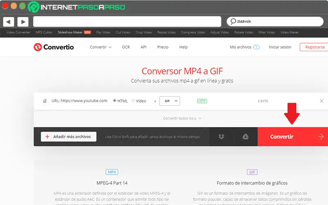Select the HTML radio option
328x205 pixels.
[115, 100]
